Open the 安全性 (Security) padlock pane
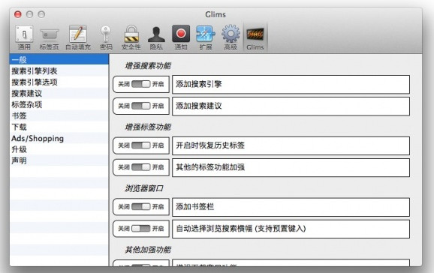434x273 pixels. 131,38
